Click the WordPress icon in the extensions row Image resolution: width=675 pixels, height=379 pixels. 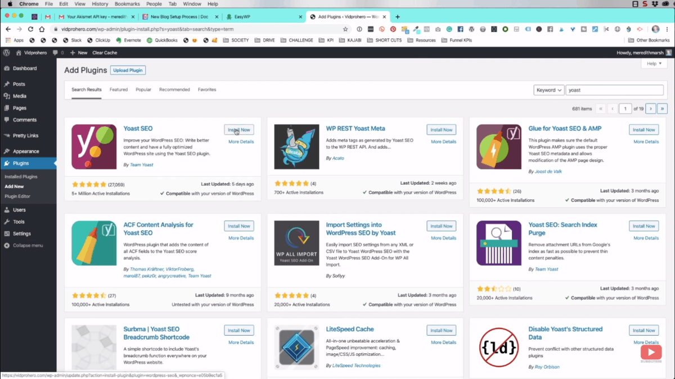coord(471,28)
